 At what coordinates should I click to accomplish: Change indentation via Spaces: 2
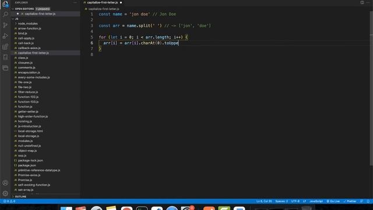(x=281, y=201)
